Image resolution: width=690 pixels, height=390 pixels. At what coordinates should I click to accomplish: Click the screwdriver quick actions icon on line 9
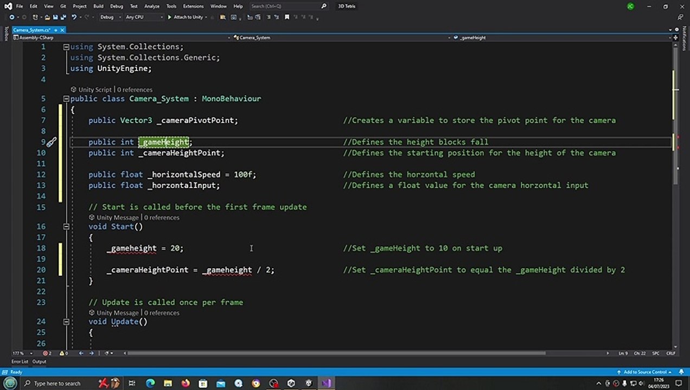[x=51, y=142]
